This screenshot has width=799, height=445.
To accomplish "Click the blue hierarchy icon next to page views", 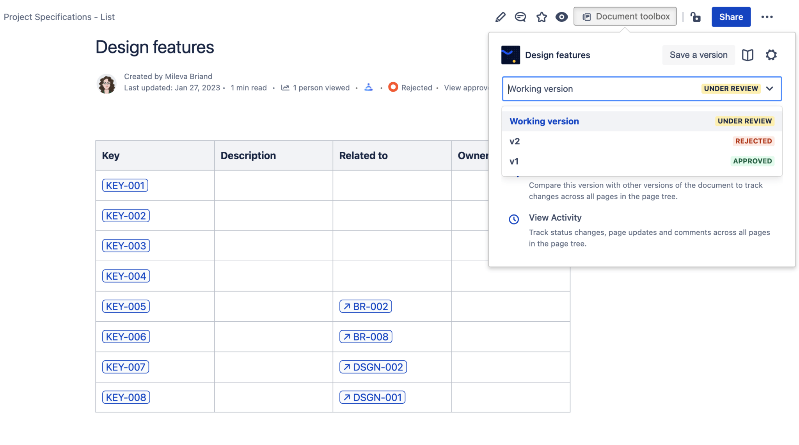I will pos(369,87).
